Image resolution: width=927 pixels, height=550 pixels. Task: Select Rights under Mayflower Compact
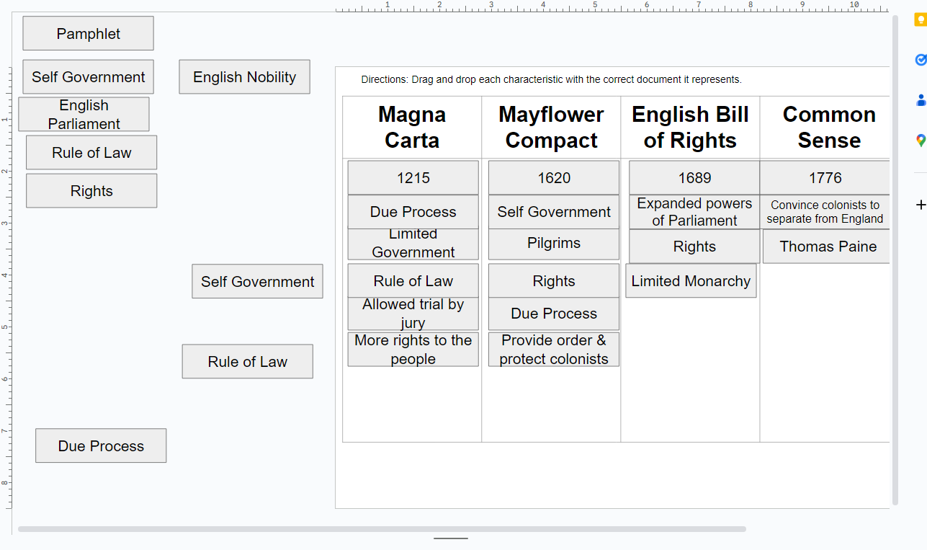[x=554, y=281]
